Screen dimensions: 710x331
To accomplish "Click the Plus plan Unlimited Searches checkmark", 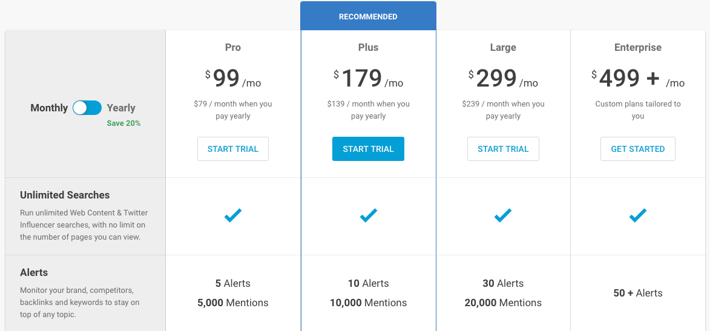I will [368, 215].
